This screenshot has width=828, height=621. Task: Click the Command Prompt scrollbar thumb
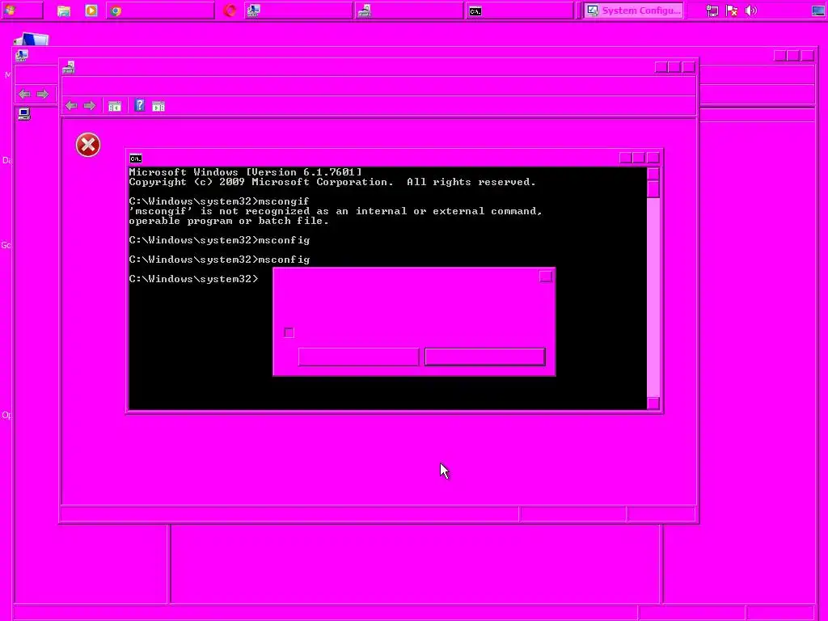click(x=653, y=189)
